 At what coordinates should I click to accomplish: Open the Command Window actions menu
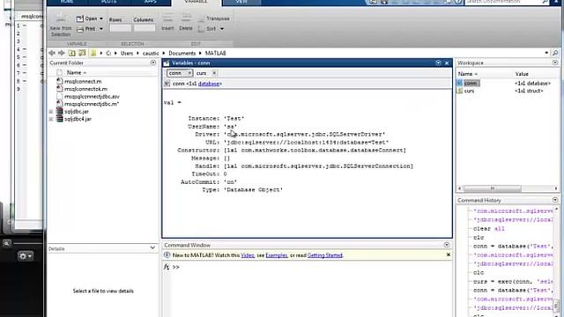(x=447, y=245)
